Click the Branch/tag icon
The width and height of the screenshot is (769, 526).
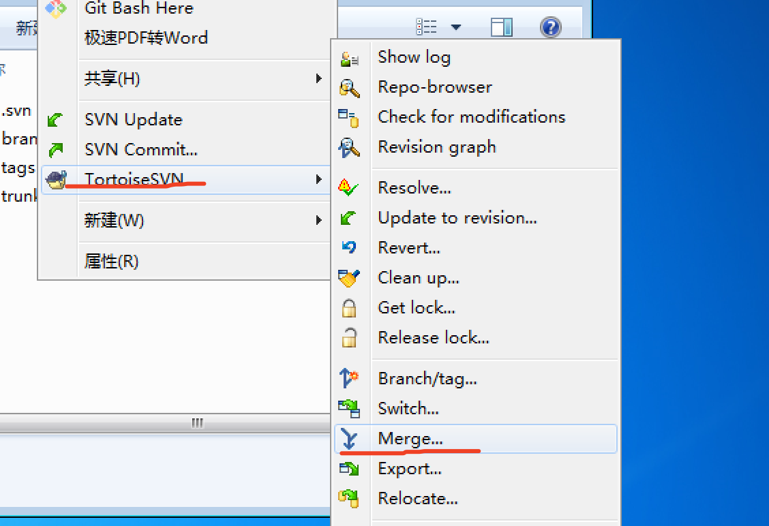(x=349, y=378)
